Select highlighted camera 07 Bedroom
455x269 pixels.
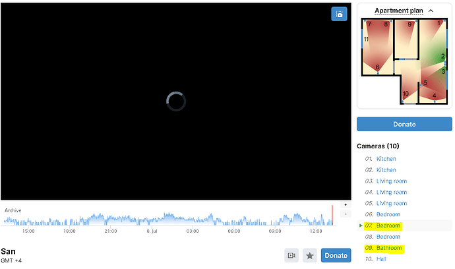click(x=388, y=226)
